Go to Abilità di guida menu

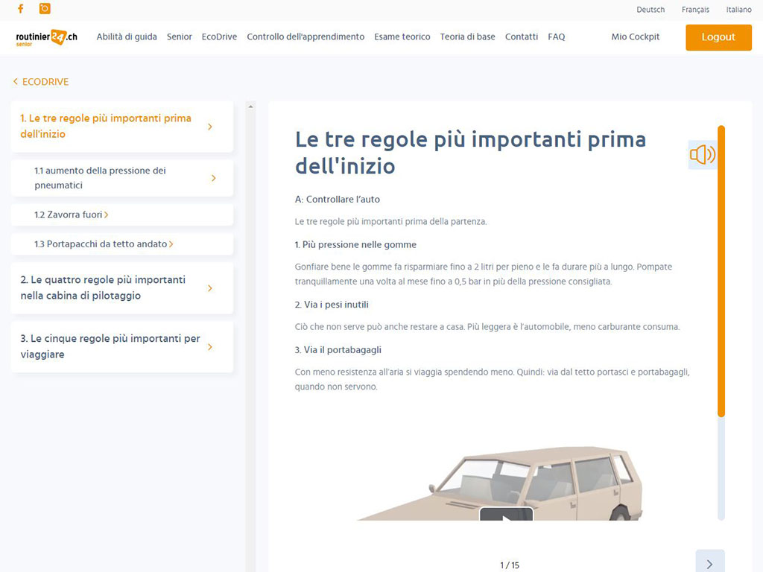[127, 36]
